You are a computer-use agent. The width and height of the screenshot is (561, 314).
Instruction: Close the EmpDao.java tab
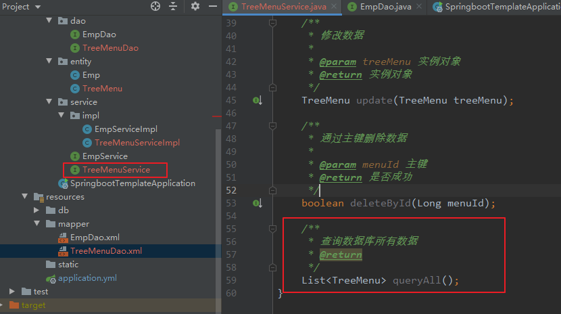pos(419,7)
